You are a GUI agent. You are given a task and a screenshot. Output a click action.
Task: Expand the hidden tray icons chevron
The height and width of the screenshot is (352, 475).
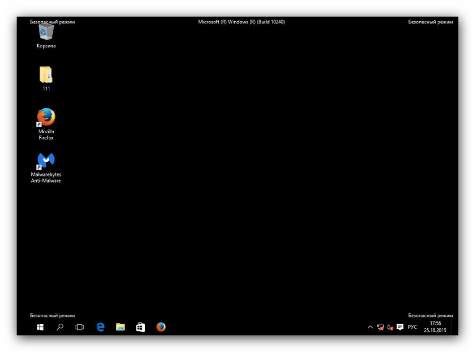coord(370,327)
